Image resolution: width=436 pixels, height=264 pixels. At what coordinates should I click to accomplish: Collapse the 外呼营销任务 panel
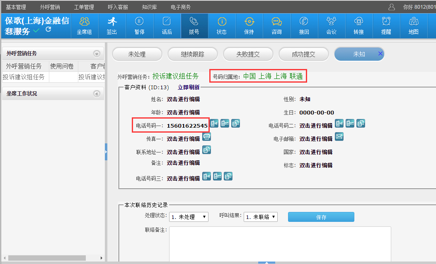pos(97,54)
